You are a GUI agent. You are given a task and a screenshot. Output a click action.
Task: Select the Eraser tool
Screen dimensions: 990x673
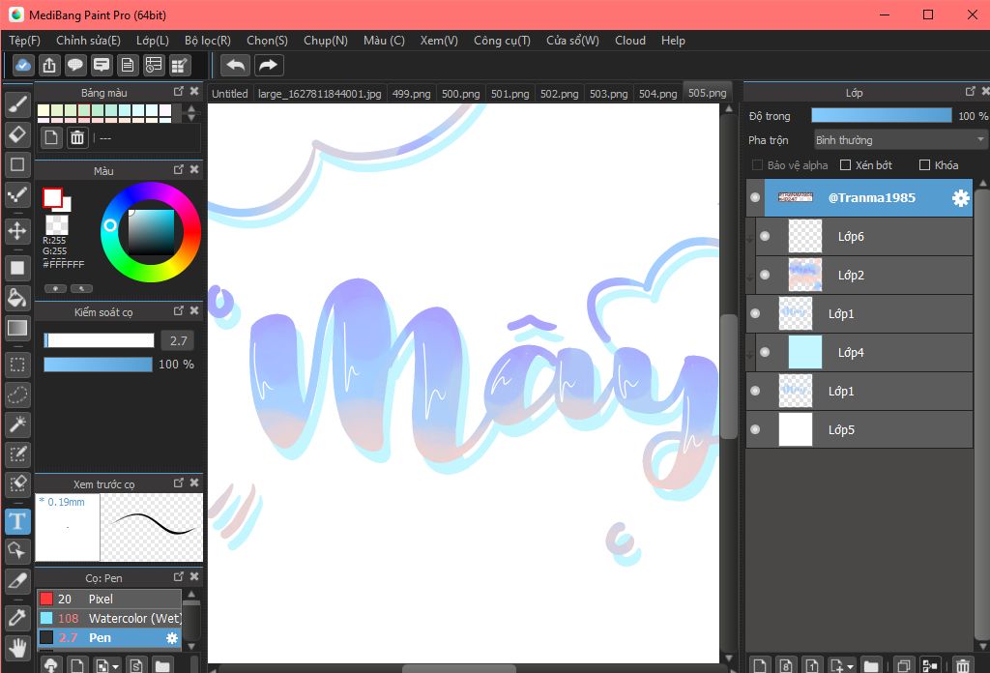coord(17,133)
